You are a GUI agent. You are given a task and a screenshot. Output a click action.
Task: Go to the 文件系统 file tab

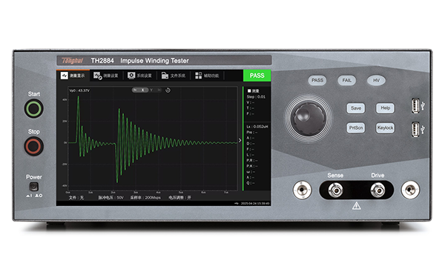point(174,76)
